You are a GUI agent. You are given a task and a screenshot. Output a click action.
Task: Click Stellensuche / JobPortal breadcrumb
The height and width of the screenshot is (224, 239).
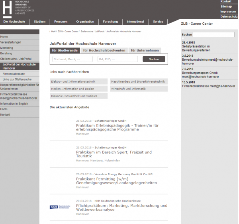92,32
